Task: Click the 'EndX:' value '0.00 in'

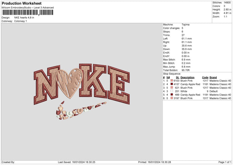Action: pyautogui.click(x=186, y=53)
